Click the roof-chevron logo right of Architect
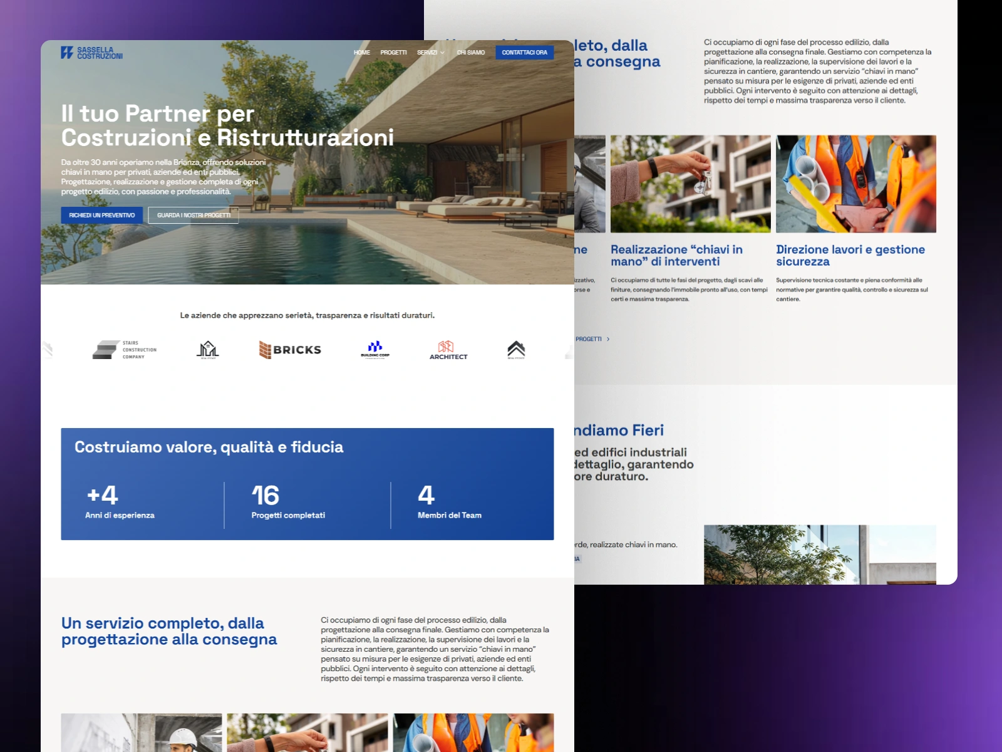Viewport: 1002px width, 752px height. (516, 350)
